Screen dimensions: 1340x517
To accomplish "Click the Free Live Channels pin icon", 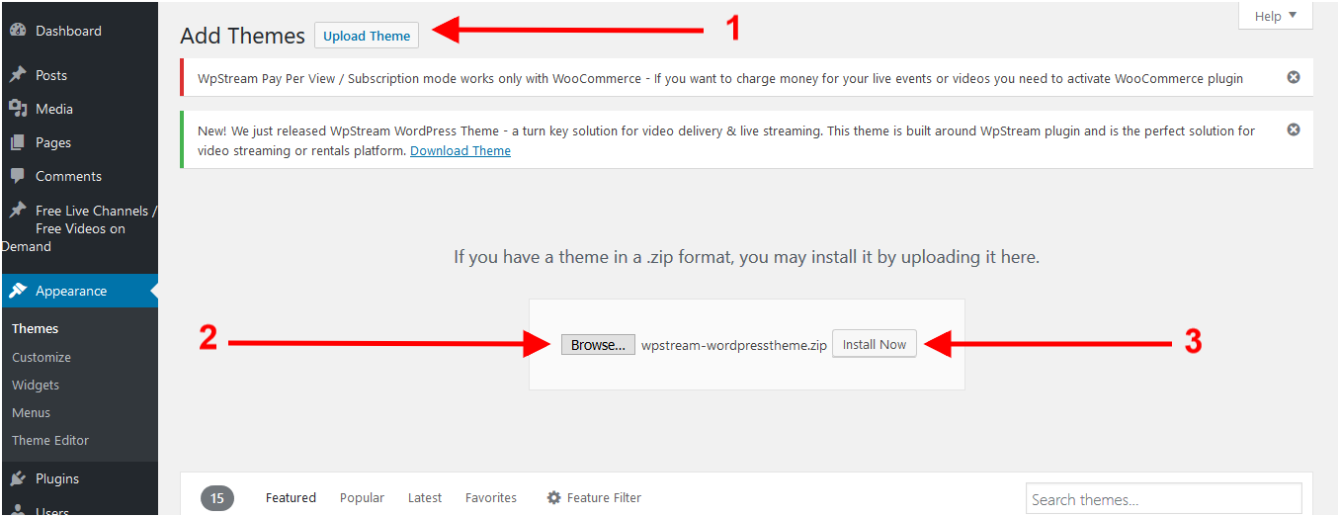I will [18, 211].
